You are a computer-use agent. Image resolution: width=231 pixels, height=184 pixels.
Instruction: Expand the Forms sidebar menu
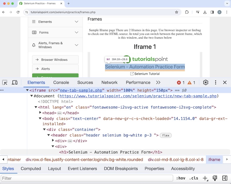pos(55,32)
